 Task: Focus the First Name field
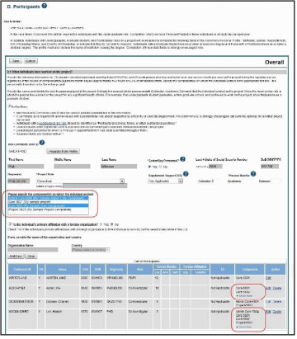(26, 167)
